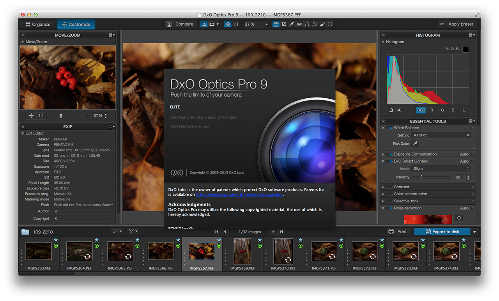Screen dimensions: 499x301
Task: Pick the white balance eyedropper in toolbar
Action: pyautogui.click(x=292, y=24)
